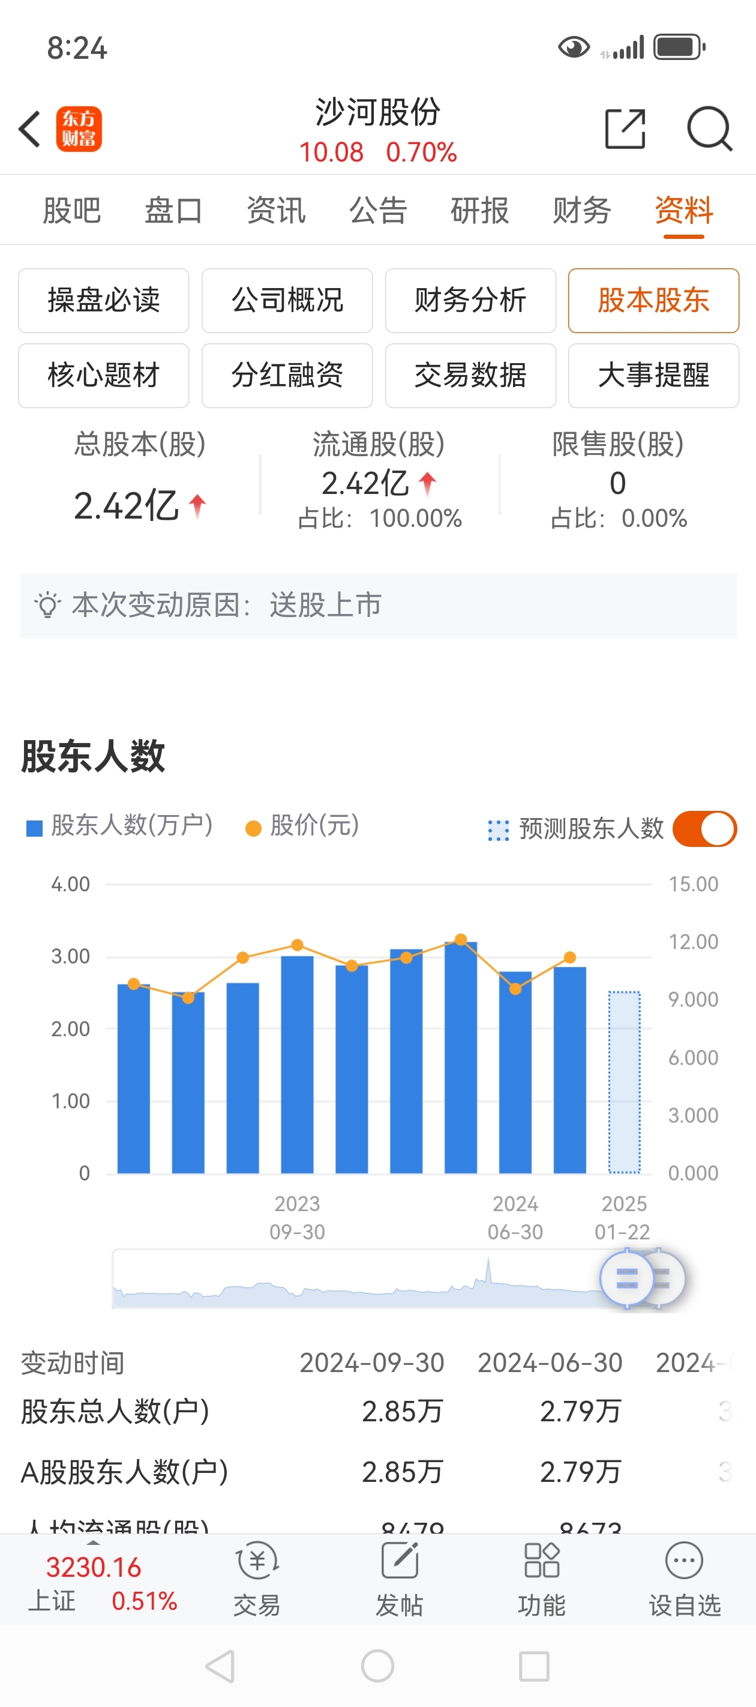Switch to the 财务 tab
Screen dimensions: 756x1707
pos(582,210)
